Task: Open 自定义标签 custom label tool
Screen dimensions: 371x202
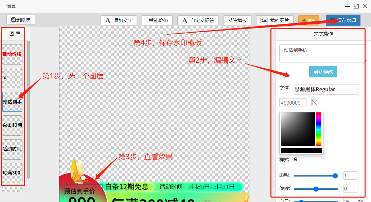Action: pos(198,20)
